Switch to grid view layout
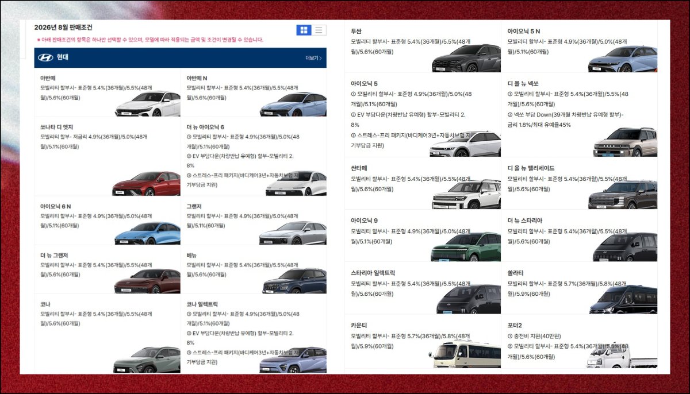 click(x=304, y=30)
